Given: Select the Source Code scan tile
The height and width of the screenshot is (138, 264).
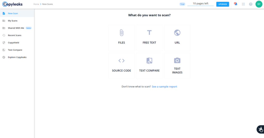Looking at the screenshot, I should (x=121, y=66).
